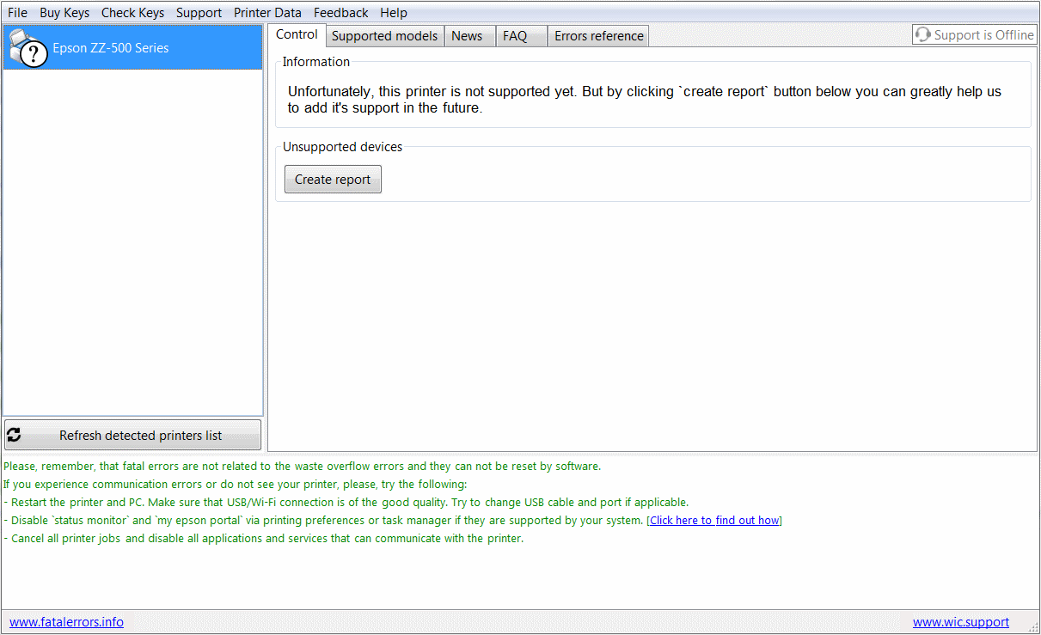Click Refresh detected printers list button
Viewport: 1041px width, 635px height.
pos(132,436)
